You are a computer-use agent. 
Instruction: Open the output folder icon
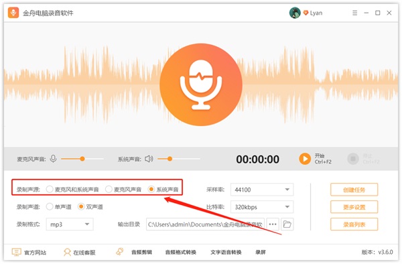pos(287,224)
